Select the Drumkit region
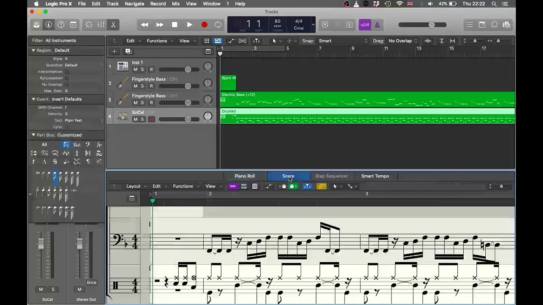The image size is (543, 305). (x=367, y=116)
